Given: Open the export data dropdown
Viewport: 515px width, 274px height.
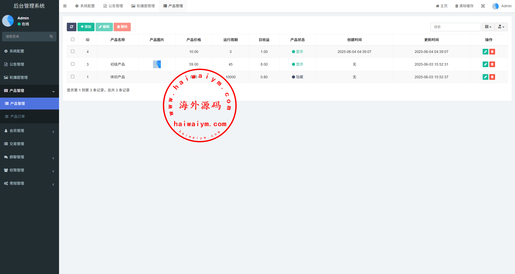Looking at the screenshot, I should pos(501,27).
